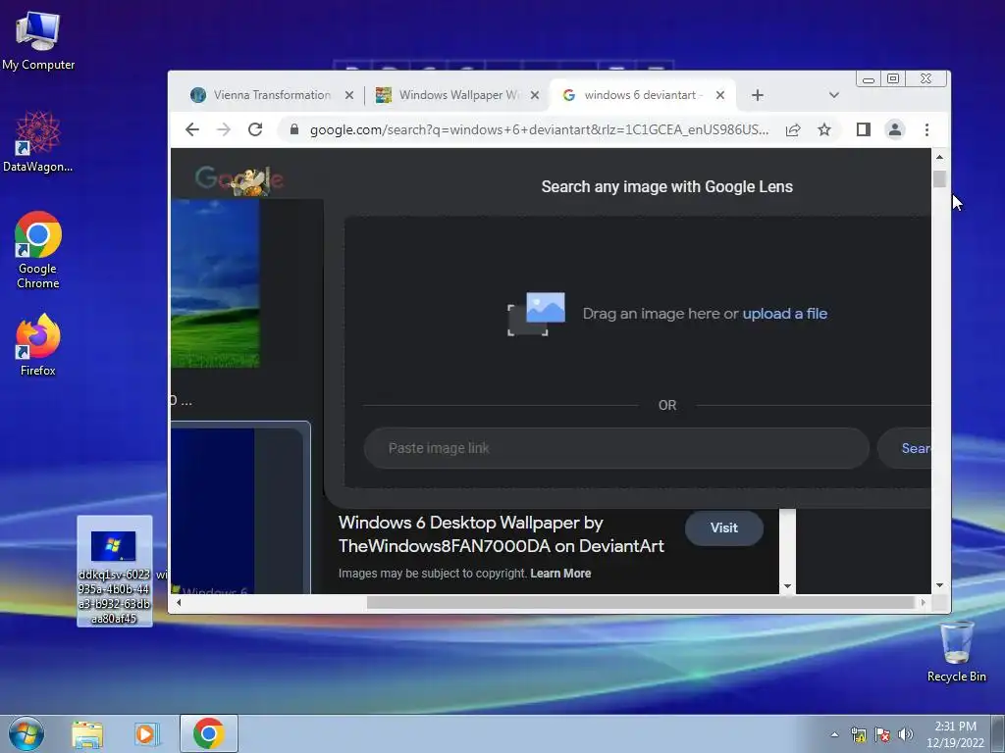The image size is (1005, 753).
Task: Click Chrome taskbar button
Action: [208, 733]
